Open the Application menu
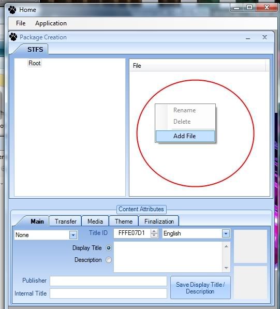The image size is (280, 309). pos(51,23)
